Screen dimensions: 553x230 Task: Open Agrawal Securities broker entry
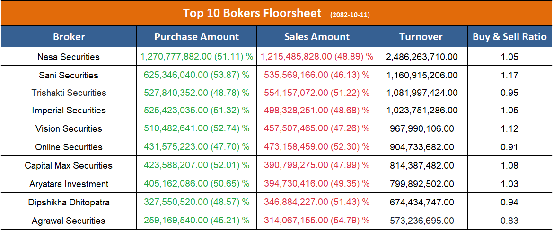[69, 221]
